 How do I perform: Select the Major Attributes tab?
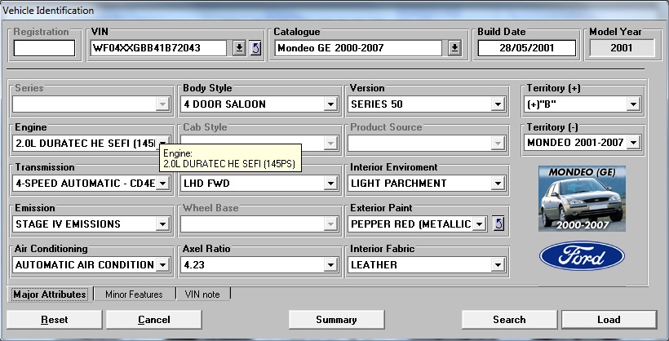(x=50, y=294)
